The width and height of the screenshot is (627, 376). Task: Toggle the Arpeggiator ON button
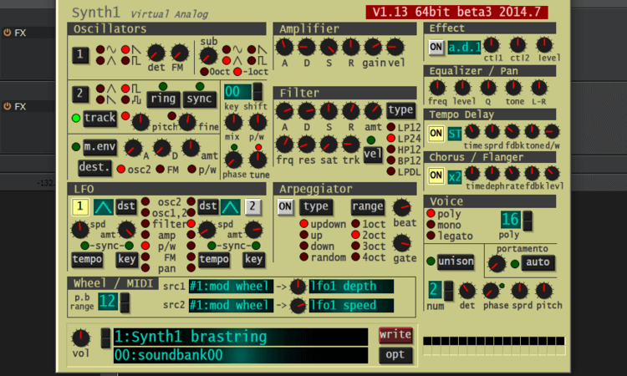(x=285, y=206)
